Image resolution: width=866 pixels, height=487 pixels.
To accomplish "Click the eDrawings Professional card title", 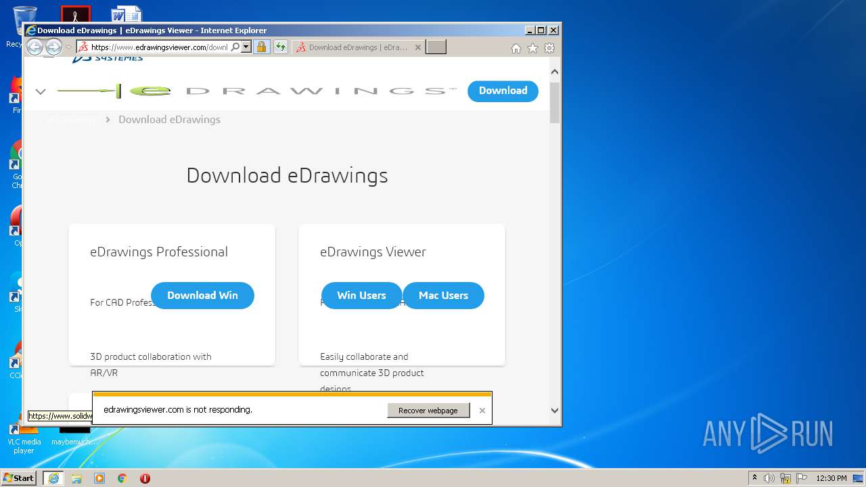I will pyautogui.click(x=159, y=252).
